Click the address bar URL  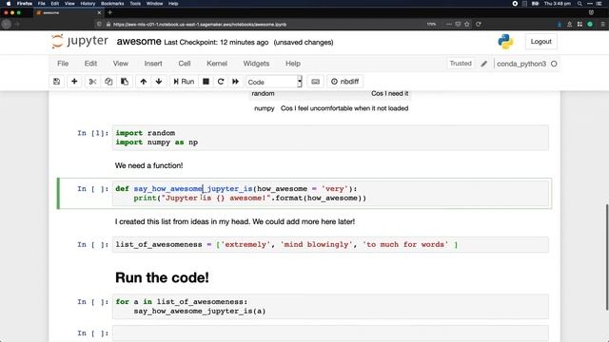click(200, 24)
